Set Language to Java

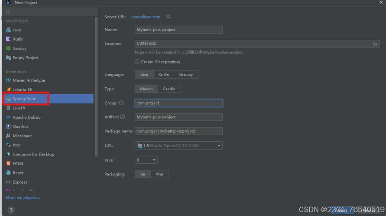(x=144, y=75)
